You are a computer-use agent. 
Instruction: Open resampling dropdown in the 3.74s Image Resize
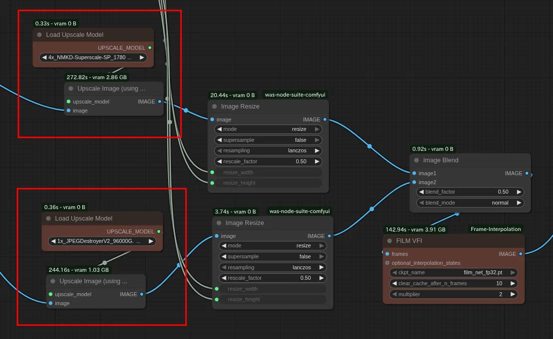pos(273,267)
